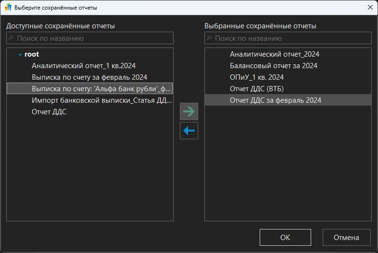The width and height of the screenshot is (378, 253).
Task: Select 'Балансовый отчет за 2024'
Action: [x=273, y=66]
